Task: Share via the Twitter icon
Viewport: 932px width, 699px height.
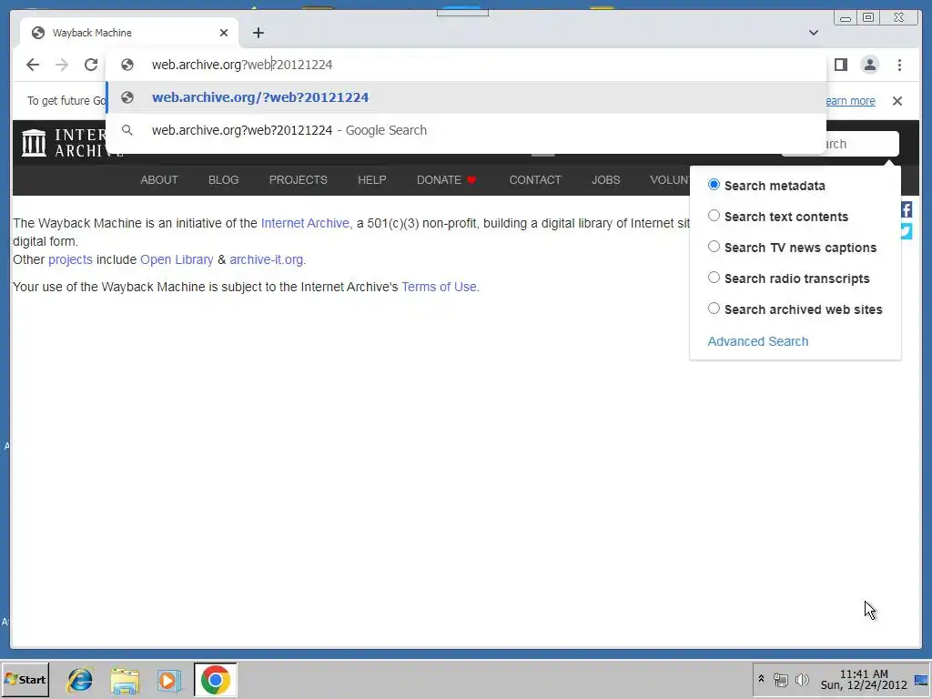Action: coord(907,231)
